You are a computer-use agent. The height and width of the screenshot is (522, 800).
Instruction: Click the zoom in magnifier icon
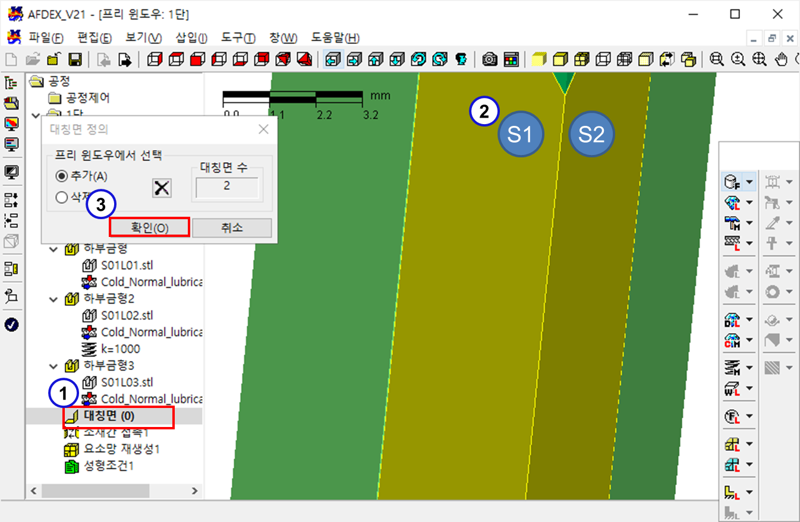pyautogui.click(x=738, y=59)
